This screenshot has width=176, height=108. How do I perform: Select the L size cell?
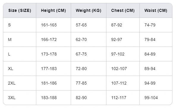tap(20, 54)
